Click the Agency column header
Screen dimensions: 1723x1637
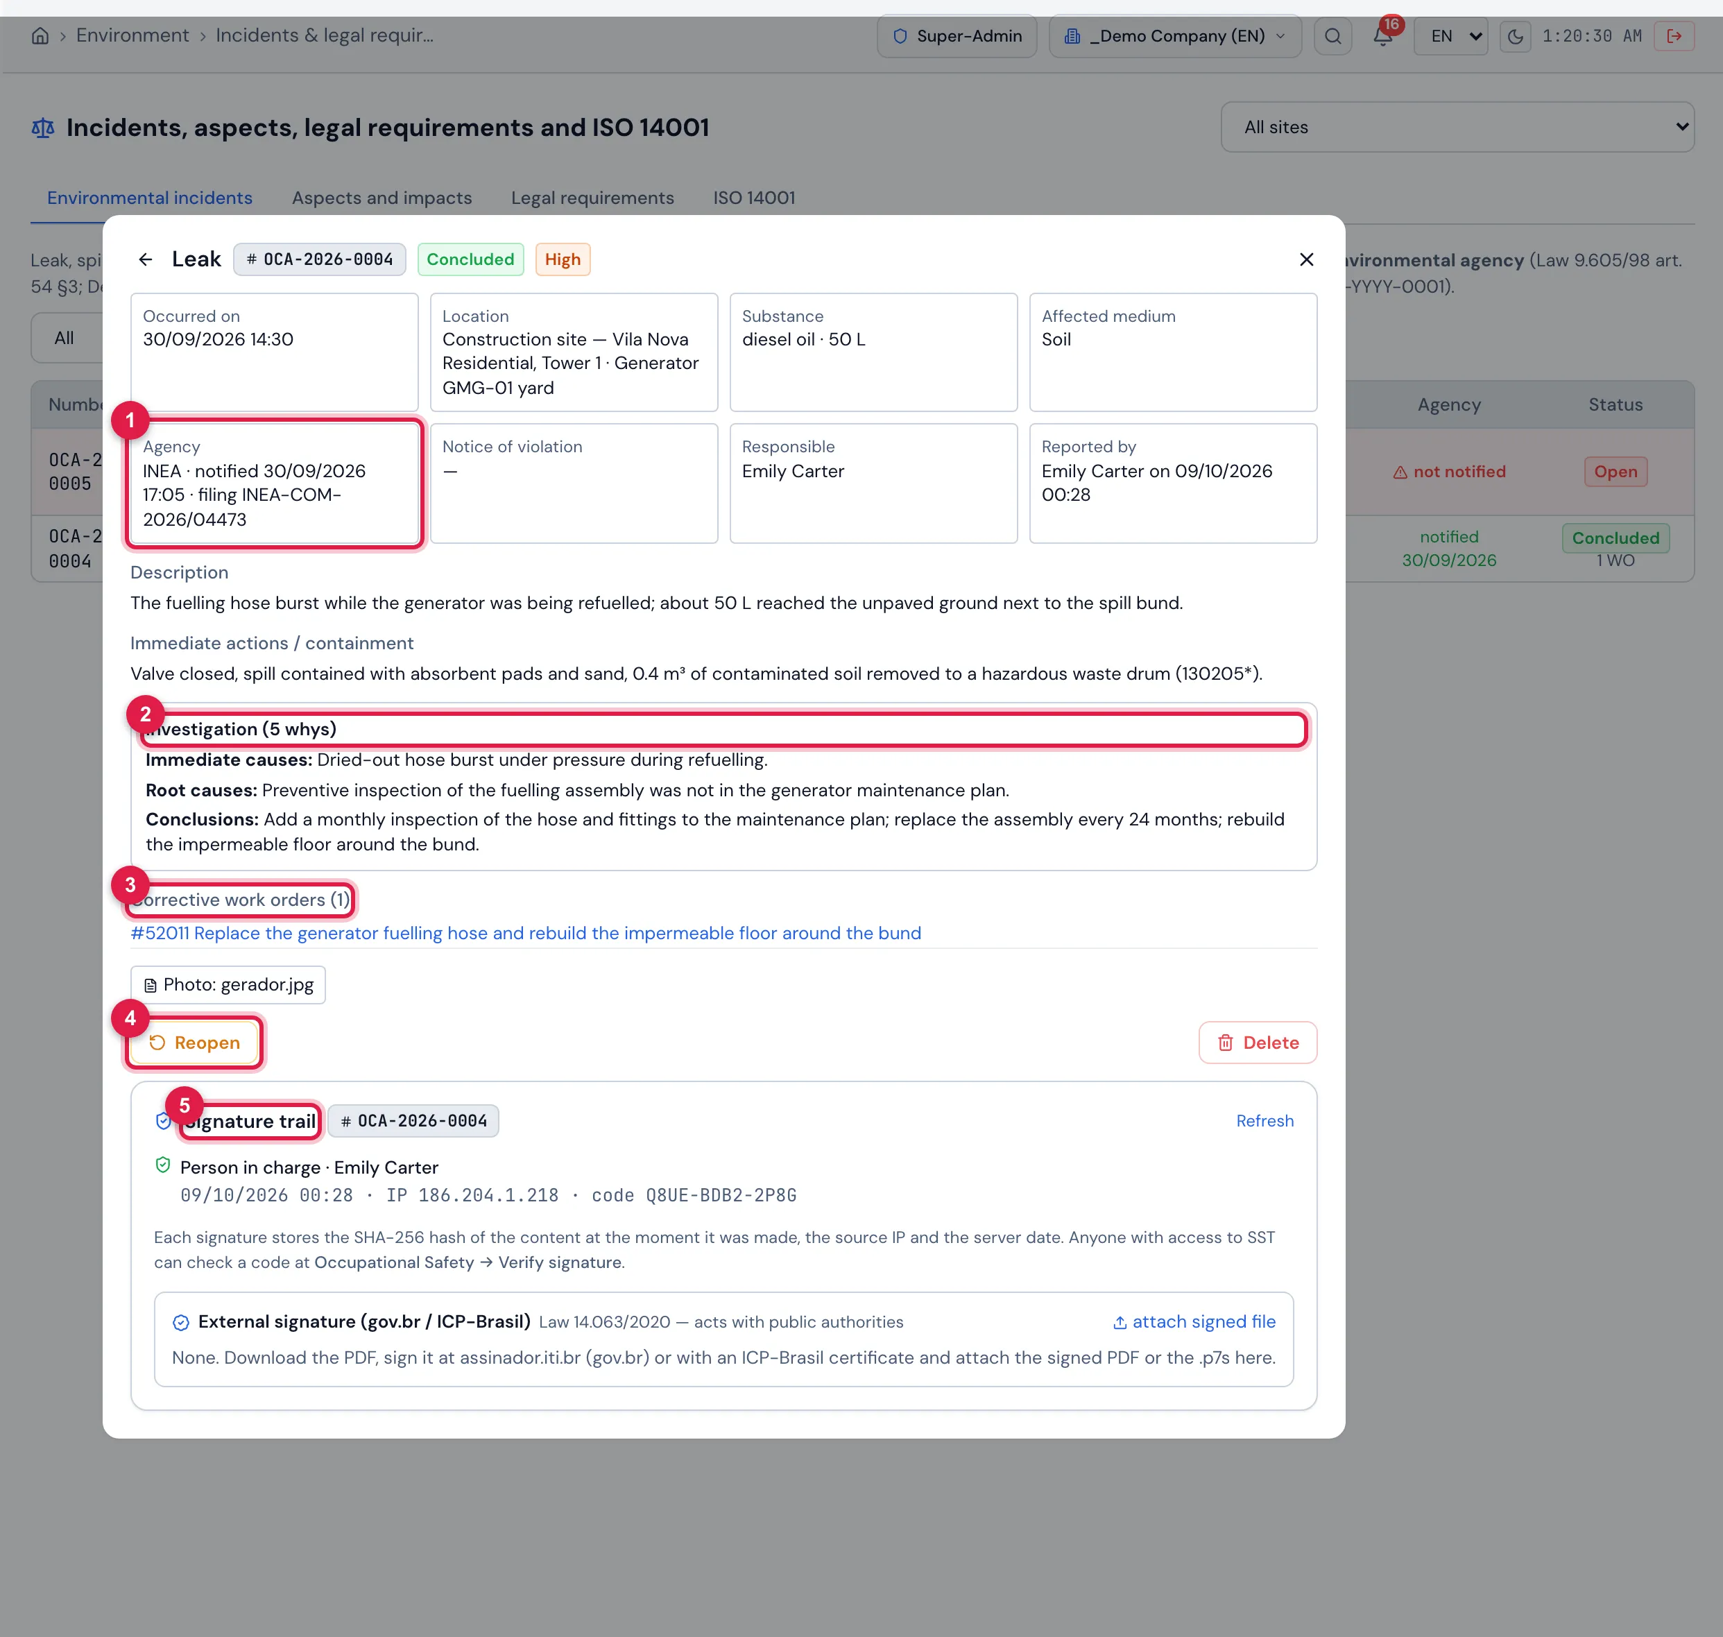(1449, 405)
